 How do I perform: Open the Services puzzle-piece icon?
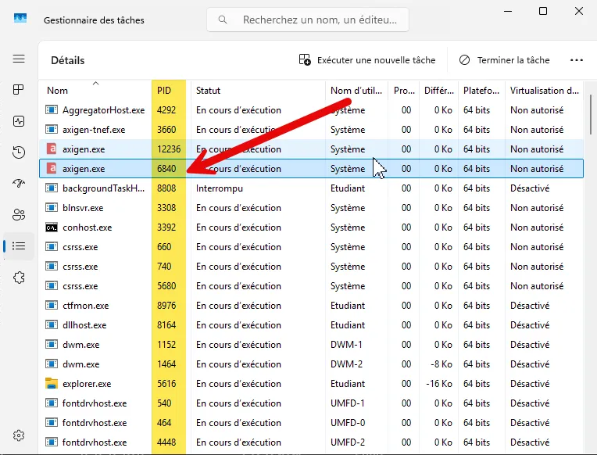click(x=19, y=277)
